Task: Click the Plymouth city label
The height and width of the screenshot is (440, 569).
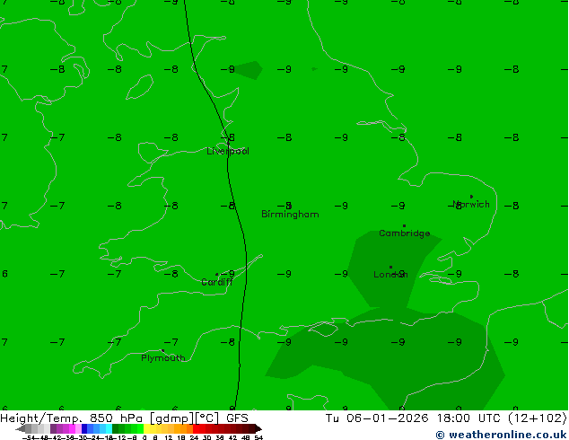Action: (x=163, y=358)
